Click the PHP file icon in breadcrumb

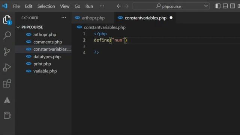pos(79,27)
